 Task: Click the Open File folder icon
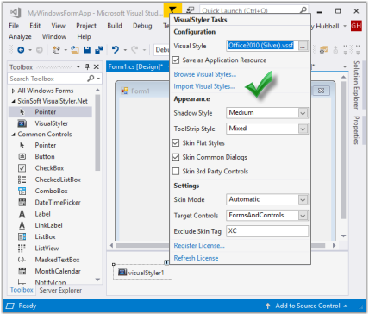[x=75, y=50]
